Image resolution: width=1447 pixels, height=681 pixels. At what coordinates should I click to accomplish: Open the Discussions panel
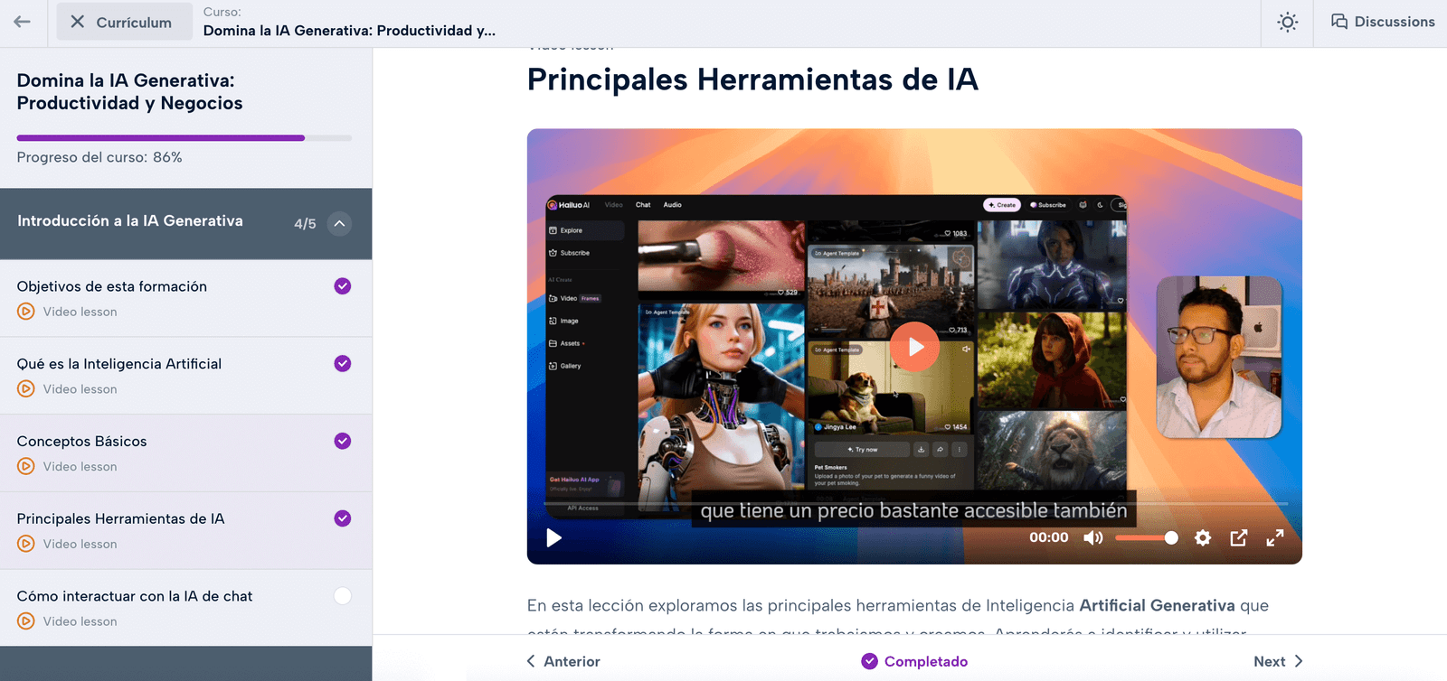(1382, 22)
